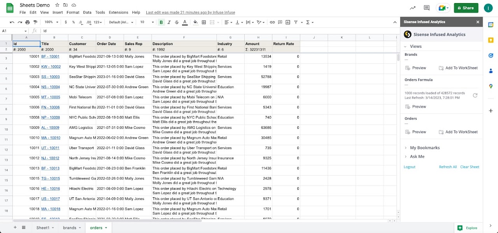The height and width of the screenshot is (233, 498).
Task: Click the Google Meet icon
Action: coord(443,8)
